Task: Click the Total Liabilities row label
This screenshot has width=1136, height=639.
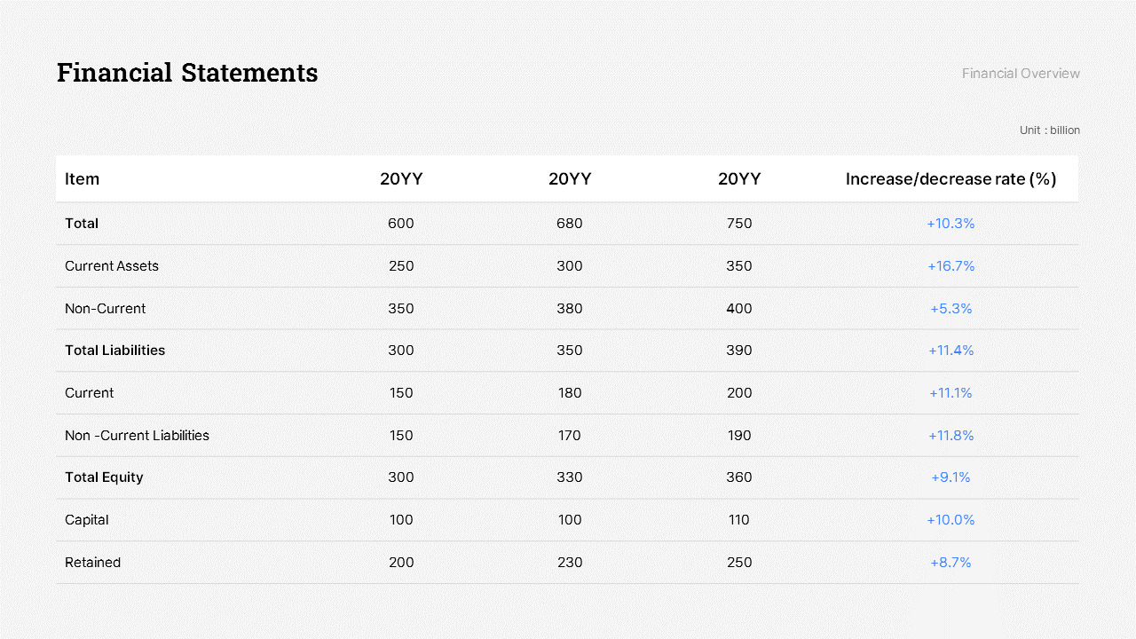Action: coord(114,351)
